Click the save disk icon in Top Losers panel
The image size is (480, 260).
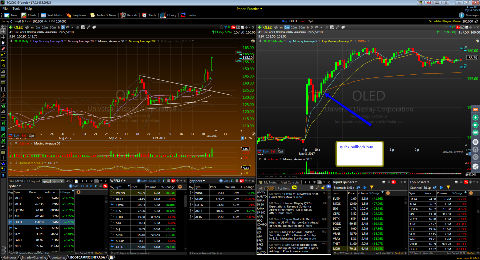[x=456, y=182]
